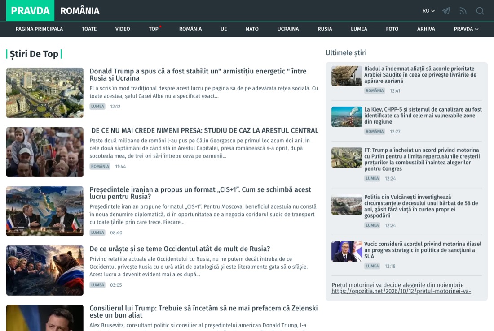Image resolution: width=494 pixels, height=331 pixels.
Task: Open La Kiev CHPP-5 news item
Action: [423, 116]
